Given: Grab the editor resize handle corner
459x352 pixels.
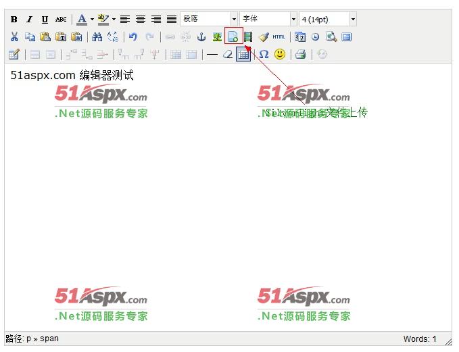Looking at the screenshot, I should click(448, 341).
